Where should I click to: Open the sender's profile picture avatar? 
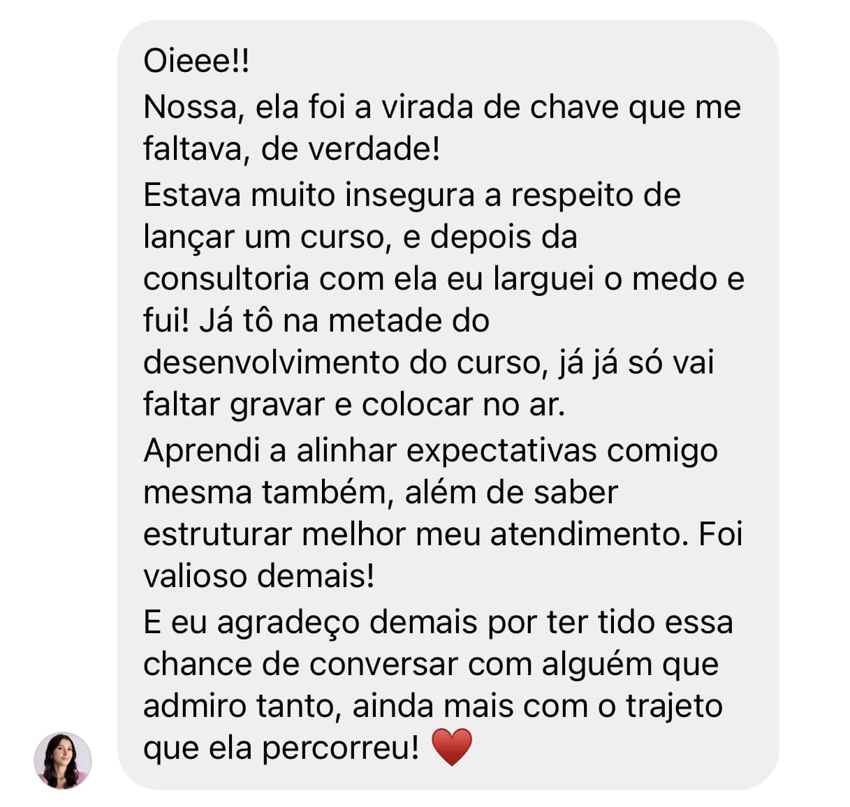tap(63, 760)
